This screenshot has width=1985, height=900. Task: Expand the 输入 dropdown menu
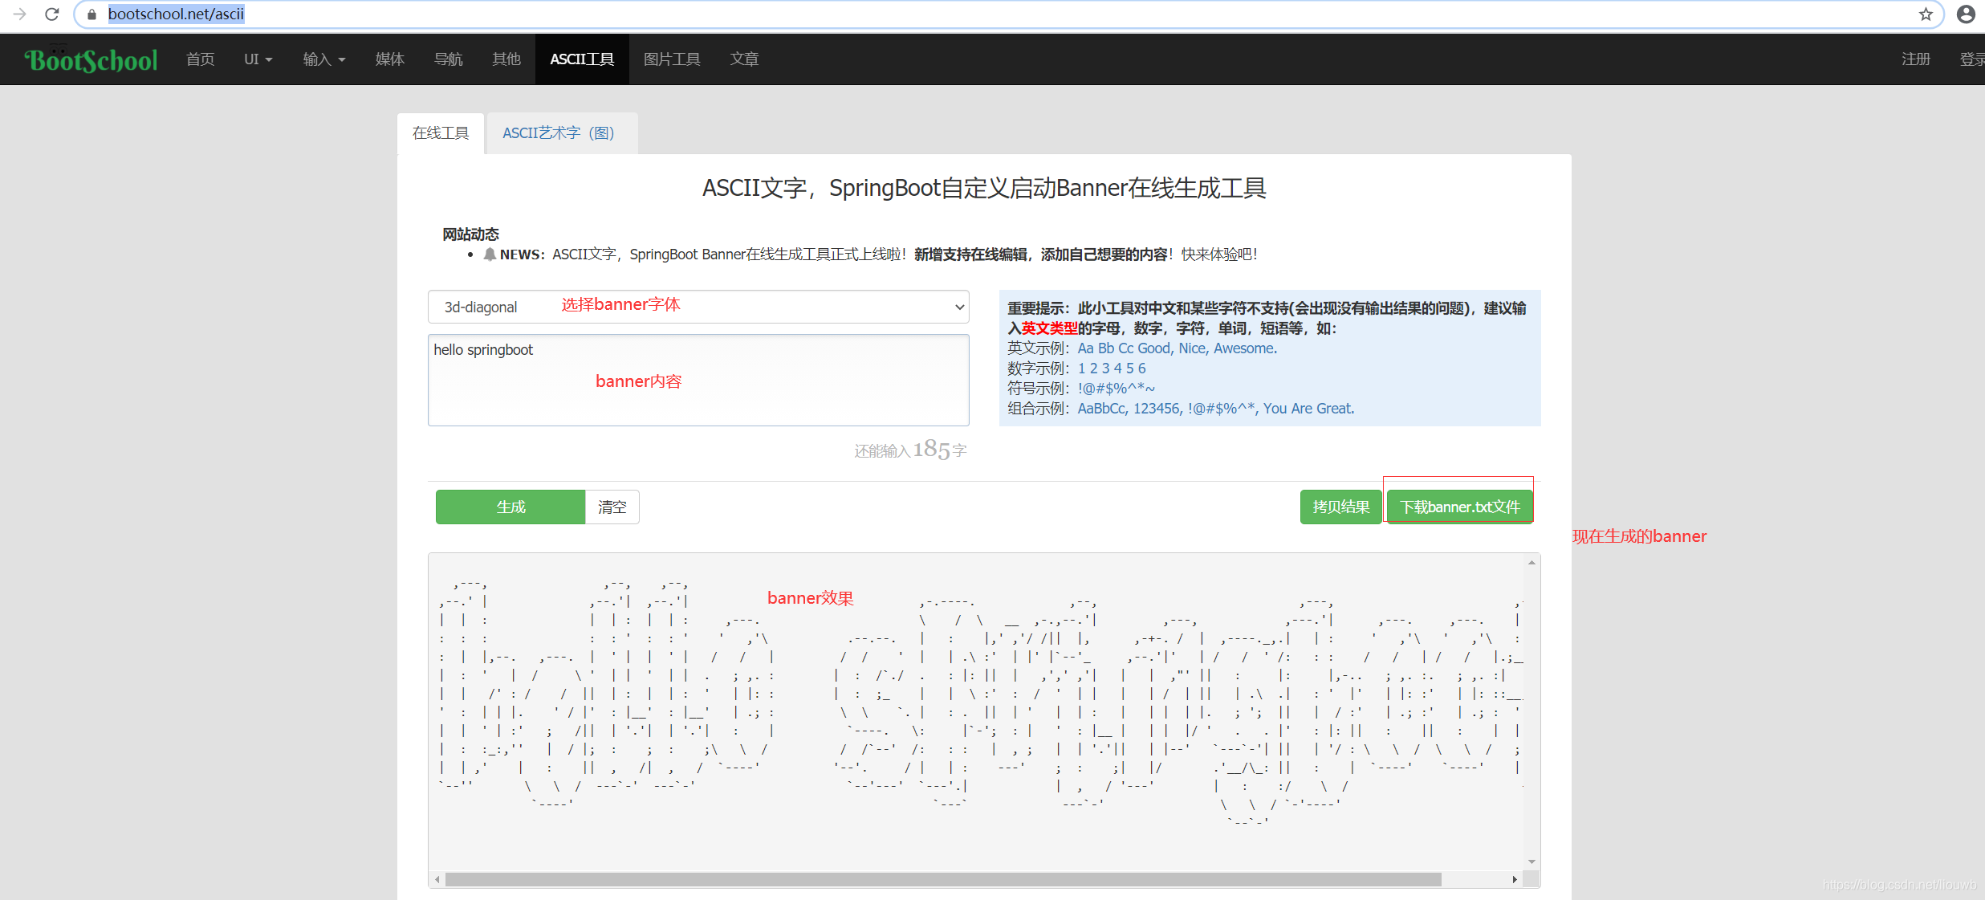(324, 59)
